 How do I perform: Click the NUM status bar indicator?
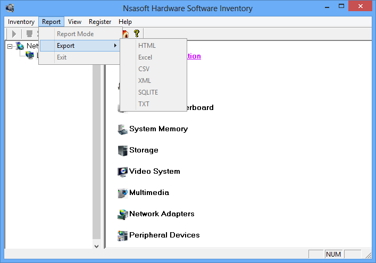click(333, 254)
